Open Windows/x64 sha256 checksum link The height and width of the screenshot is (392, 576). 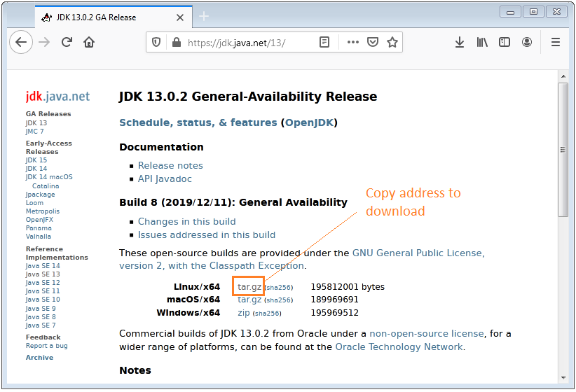pyautogui.click(x=267, y=314)
